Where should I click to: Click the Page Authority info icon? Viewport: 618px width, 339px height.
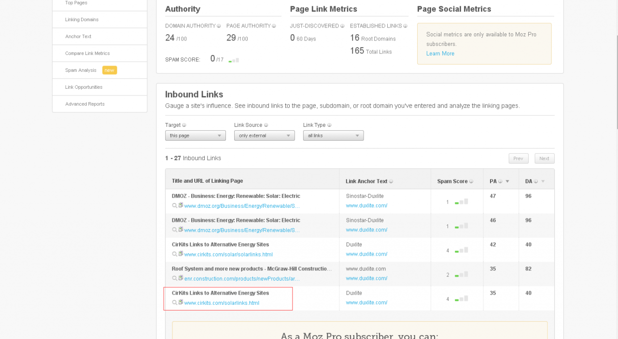click(x=274, y=26)
